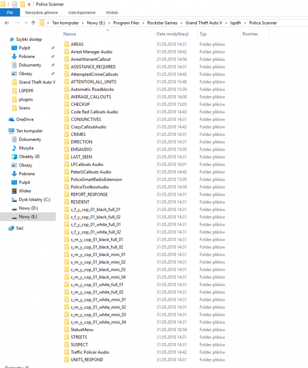Viewport: 308px width, 368px height.
Task: Click the New folder icon in title bar
Action: coord(23,4)
